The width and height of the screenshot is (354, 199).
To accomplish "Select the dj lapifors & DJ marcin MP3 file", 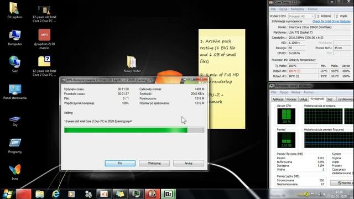I will tap(44, 39).
